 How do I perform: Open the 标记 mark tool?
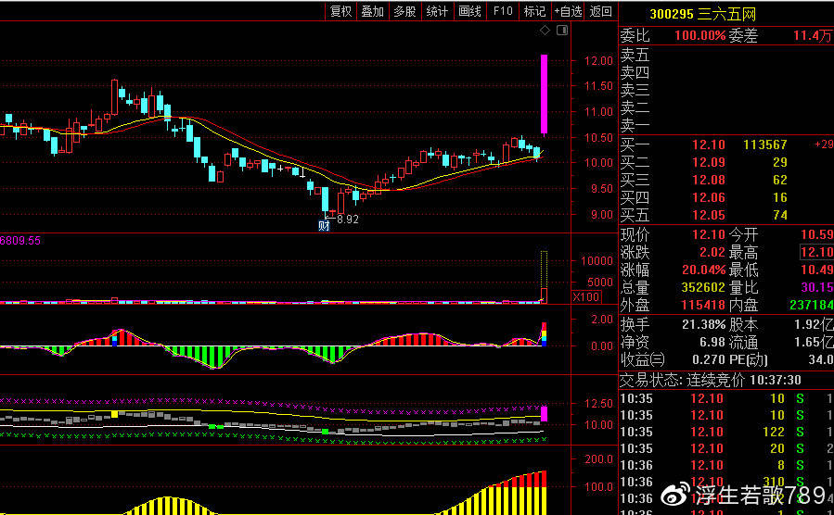click(534, 11)
